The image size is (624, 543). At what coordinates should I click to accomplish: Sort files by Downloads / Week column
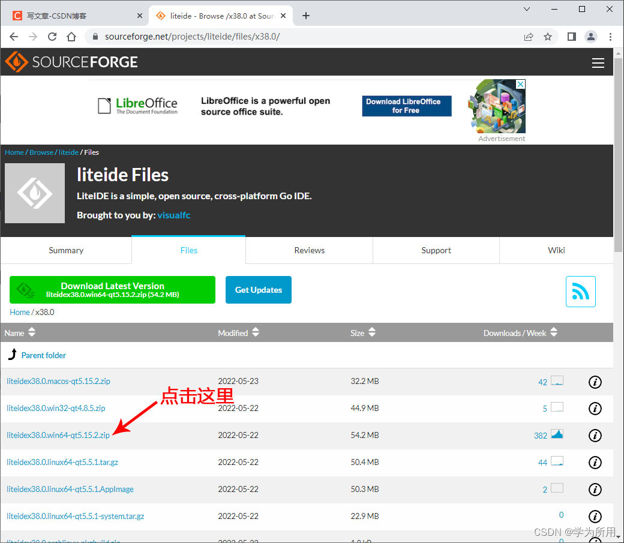[520, 333]
